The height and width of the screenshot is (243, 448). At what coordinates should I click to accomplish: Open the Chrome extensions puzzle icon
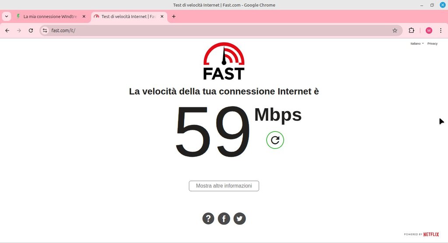[x=411, y=31]
